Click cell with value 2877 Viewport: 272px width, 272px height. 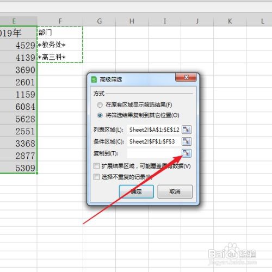point(18,156)
